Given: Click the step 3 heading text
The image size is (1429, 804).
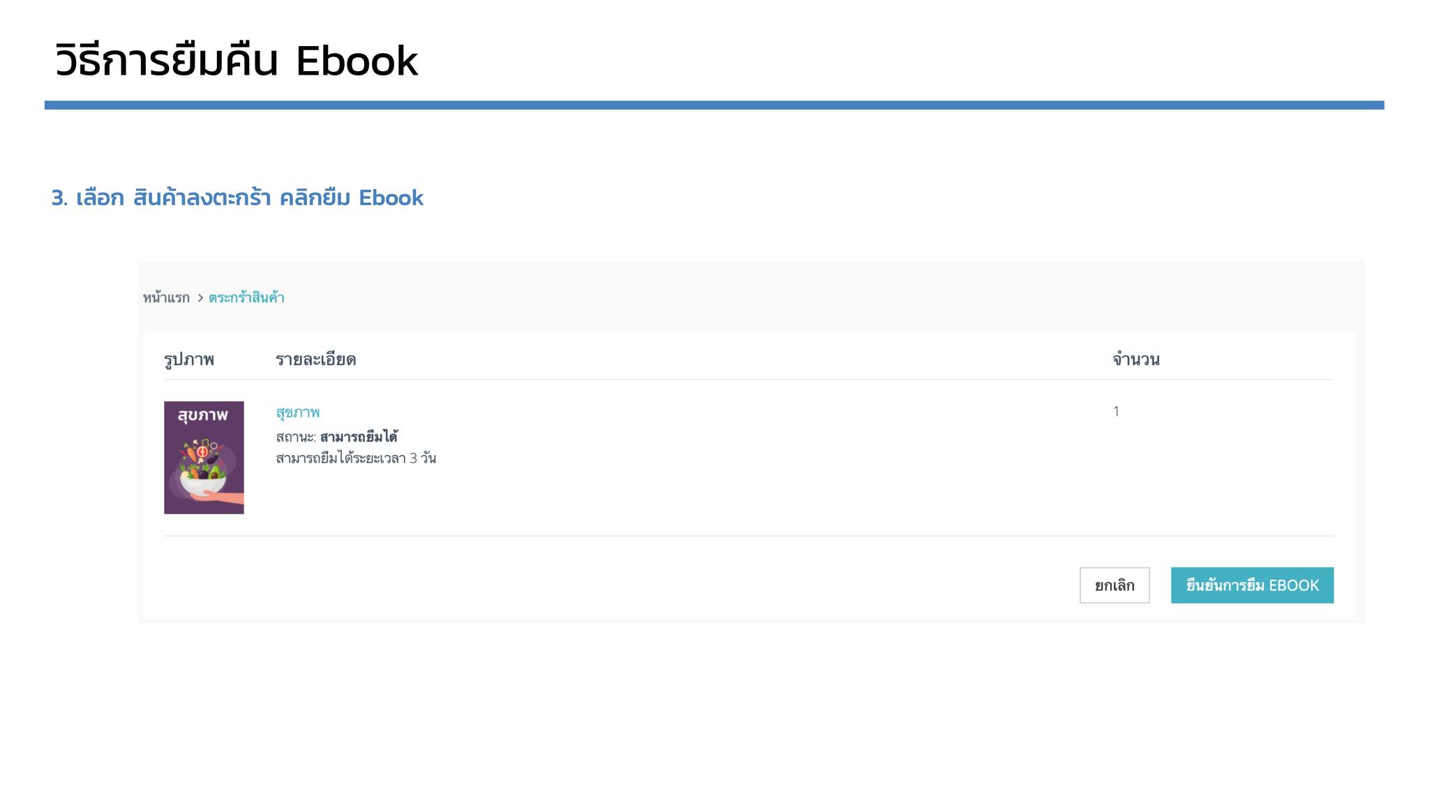Looking at the screenshot, I should (x=237, y=198).
